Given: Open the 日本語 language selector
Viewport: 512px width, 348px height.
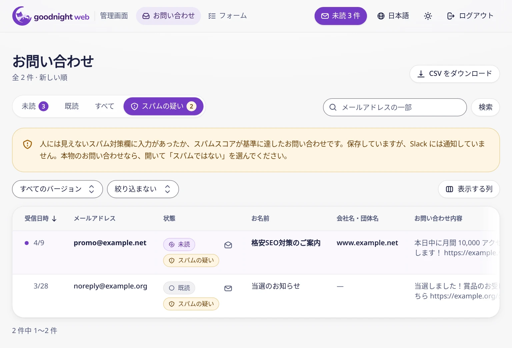Looking at the screenshot, I should [x=393, y=16].
